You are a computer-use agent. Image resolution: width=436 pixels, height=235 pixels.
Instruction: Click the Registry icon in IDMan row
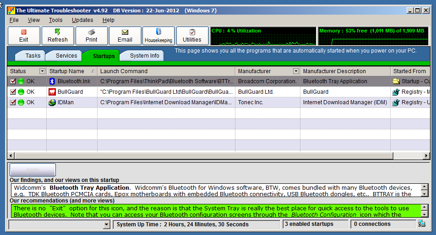396,102
